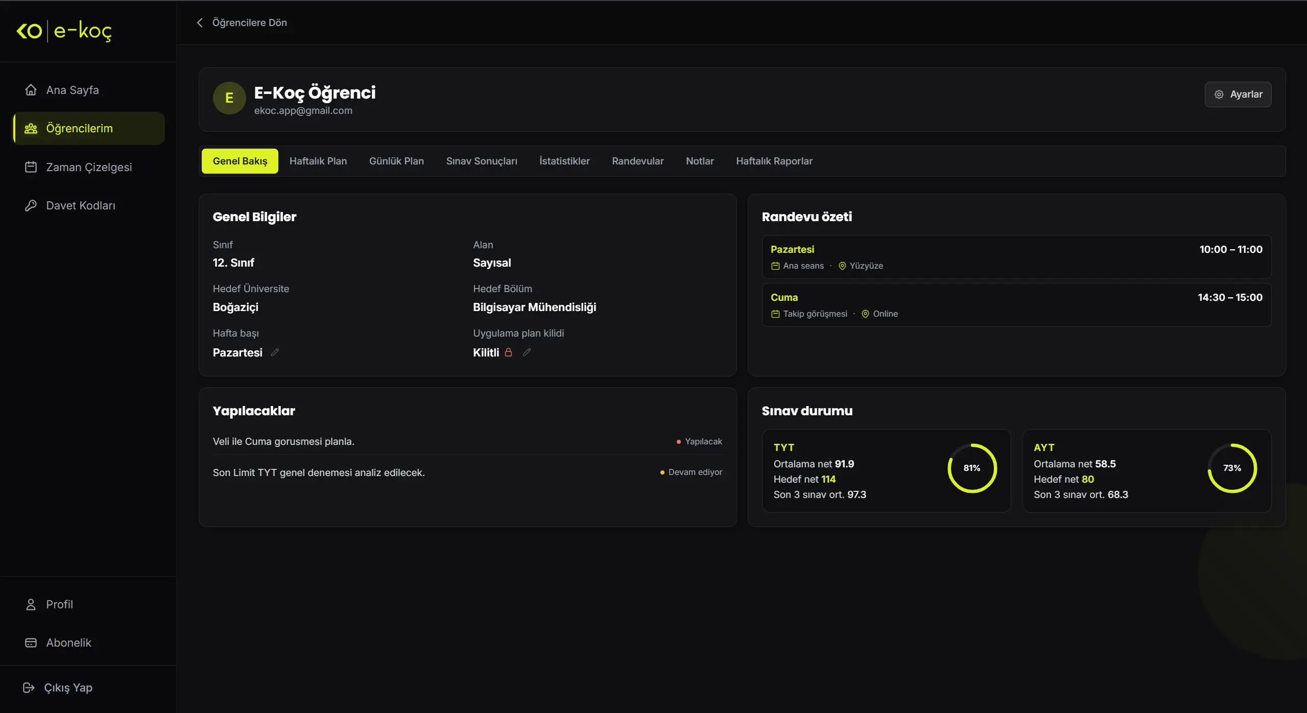
Task: Click 'Son 3 sınav ort. 97.3' text
Action: click(820, 494)
